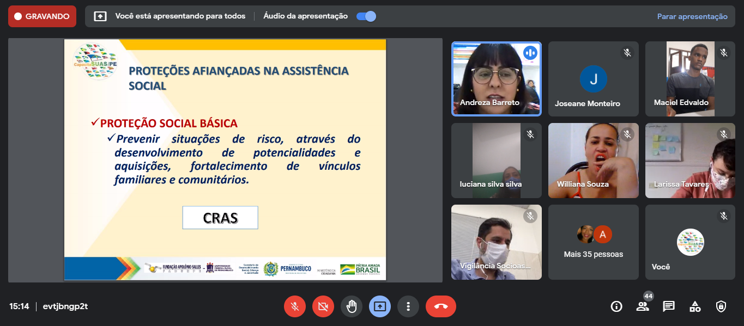Select Andreza Barreto's video tile
Viewport: 744px width, 326px height.
tap(496, 79)
